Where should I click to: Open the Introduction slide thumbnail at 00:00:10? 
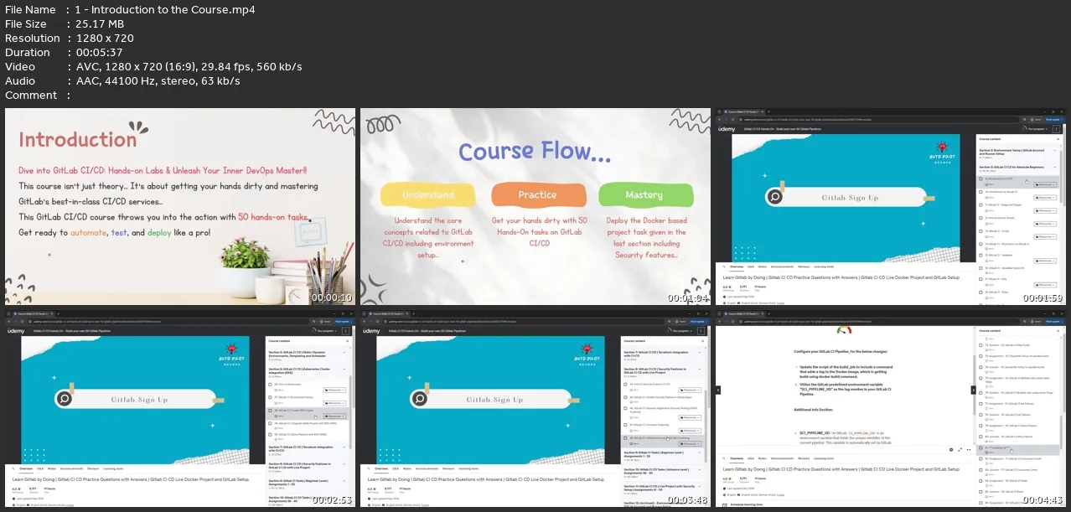click(180, 206)
